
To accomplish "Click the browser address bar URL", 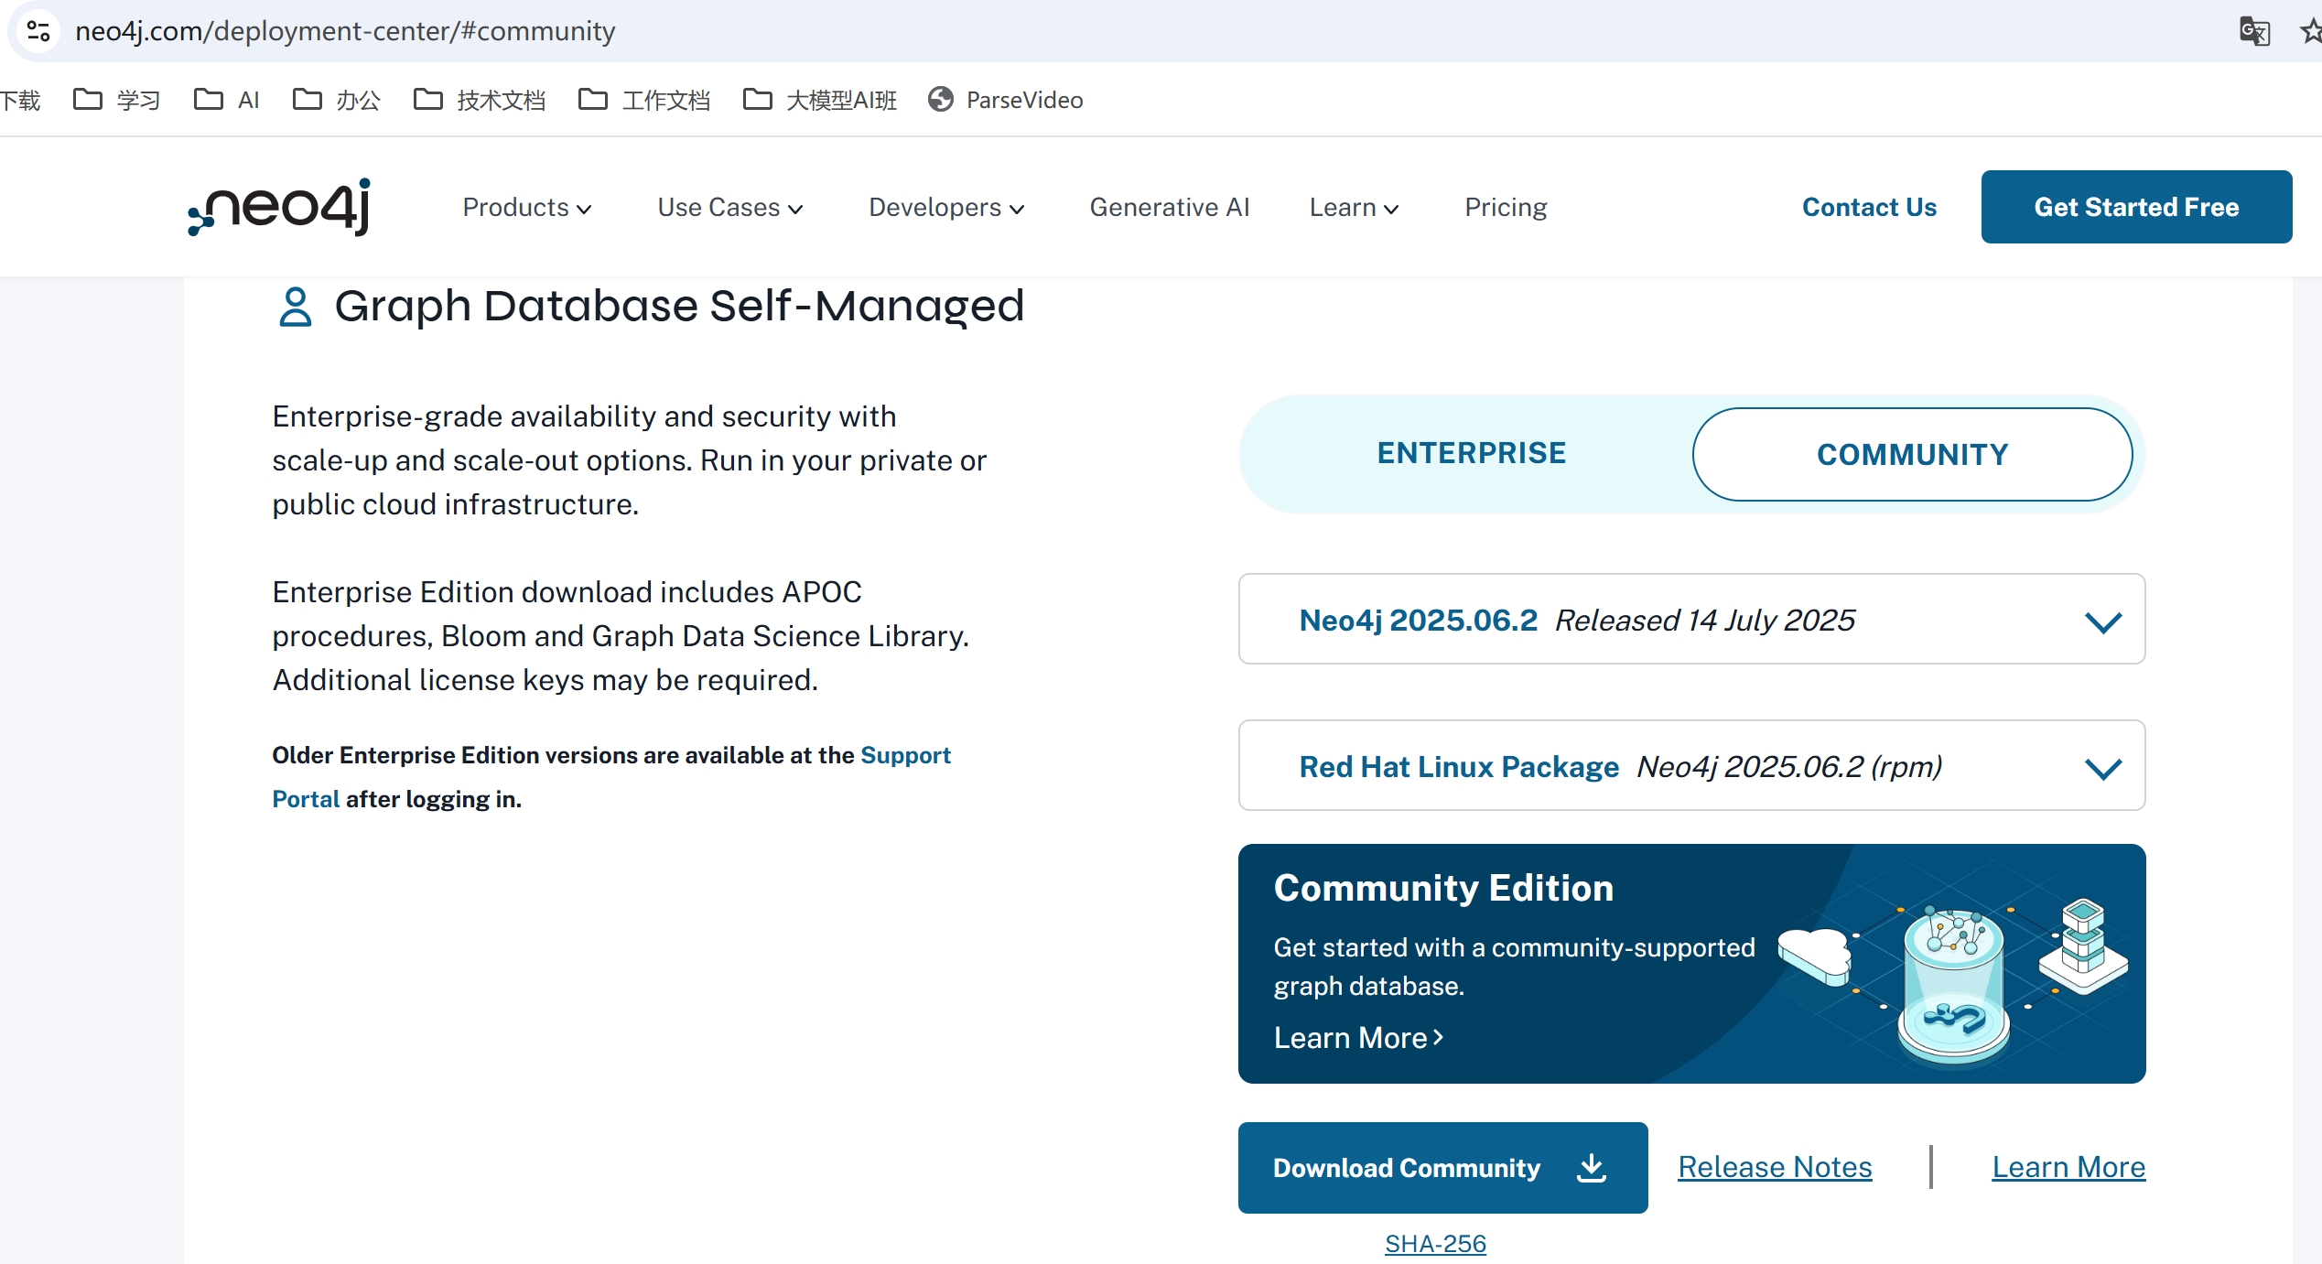I will click(x=345, y=31).
